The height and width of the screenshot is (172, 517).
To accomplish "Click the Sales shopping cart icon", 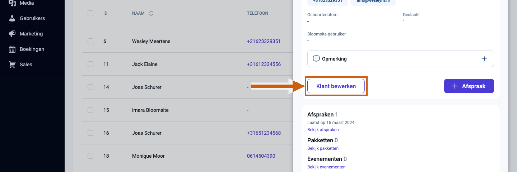I will point(12,64).
